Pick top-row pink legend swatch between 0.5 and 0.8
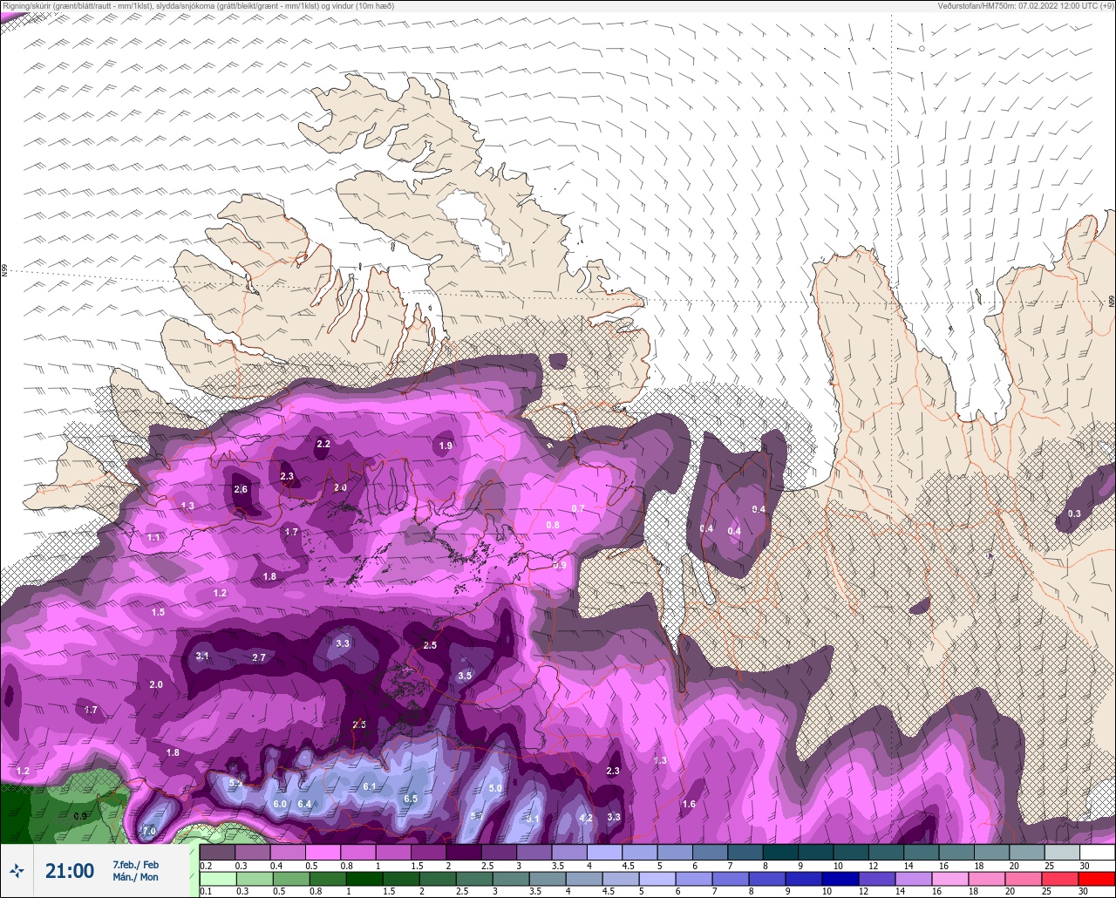Screen dimensions: 1116x898 (x=323, y=852)
